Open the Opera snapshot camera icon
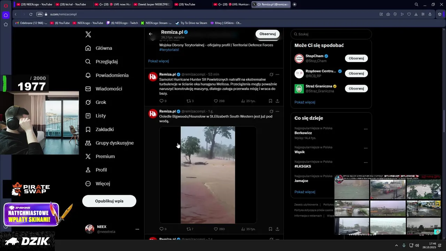The image size is (446, 251). 388,14
